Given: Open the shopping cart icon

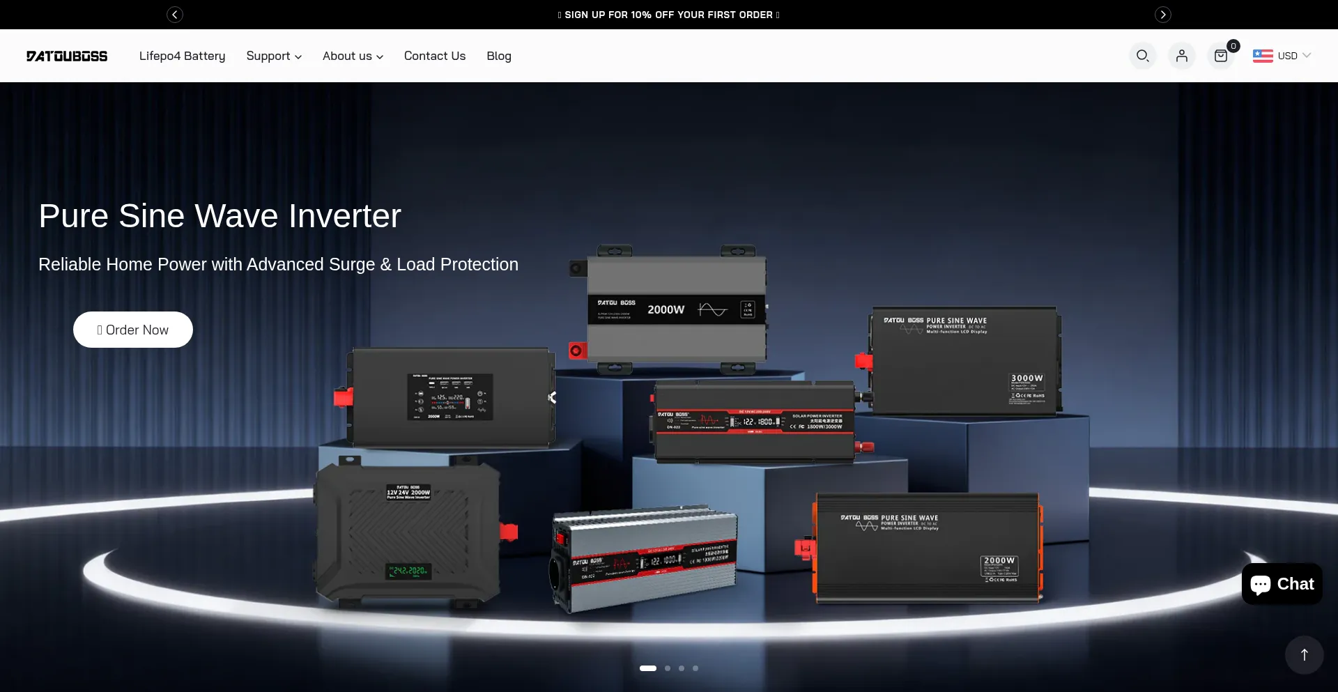Looking at the screenshot, I should point(1220,56).
